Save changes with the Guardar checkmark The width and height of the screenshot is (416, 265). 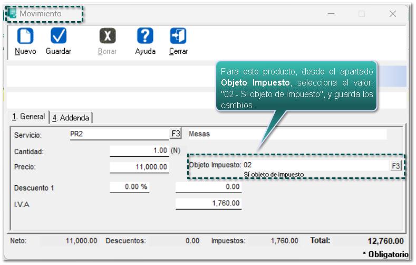point(59,35)
